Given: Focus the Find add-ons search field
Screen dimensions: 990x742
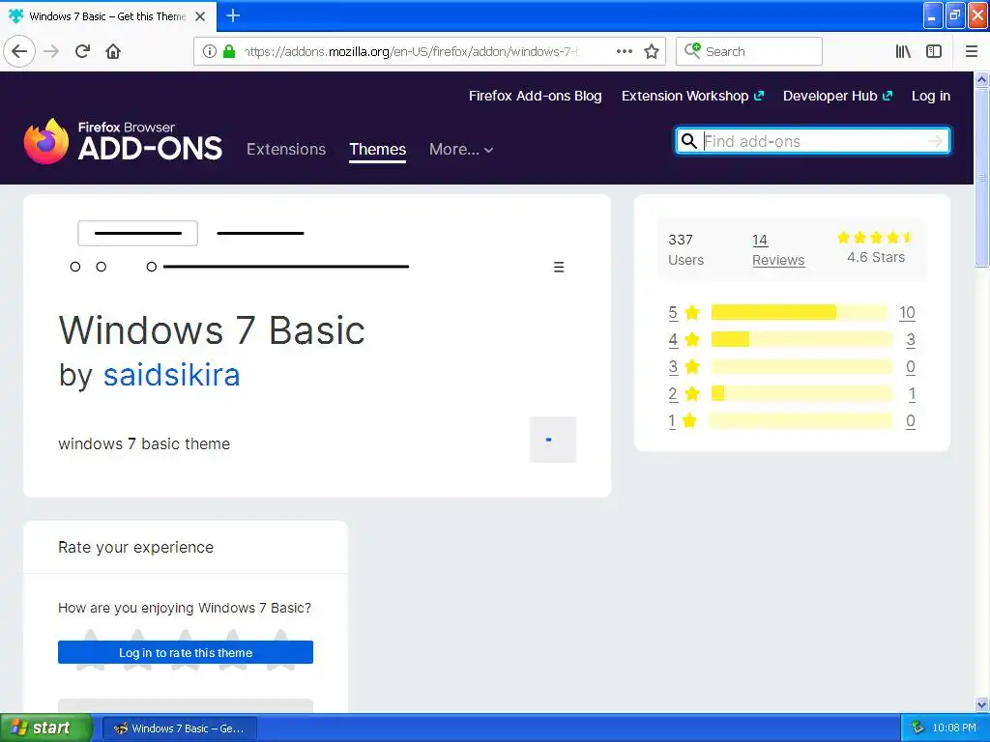Looking at the screenshot, I should point(812,141).
